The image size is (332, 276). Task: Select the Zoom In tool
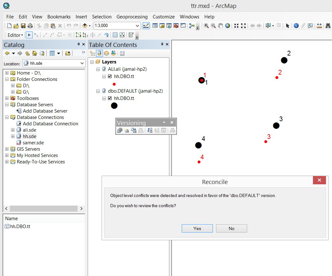(206, 26)
